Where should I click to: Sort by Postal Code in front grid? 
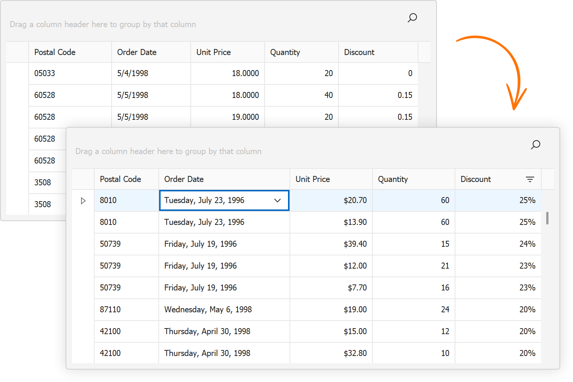pos(120,179)
